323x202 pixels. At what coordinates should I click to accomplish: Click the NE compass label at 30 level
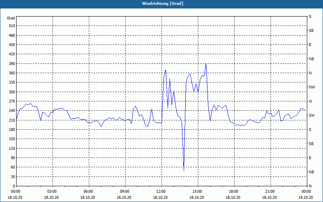click(x=311, y=172)
